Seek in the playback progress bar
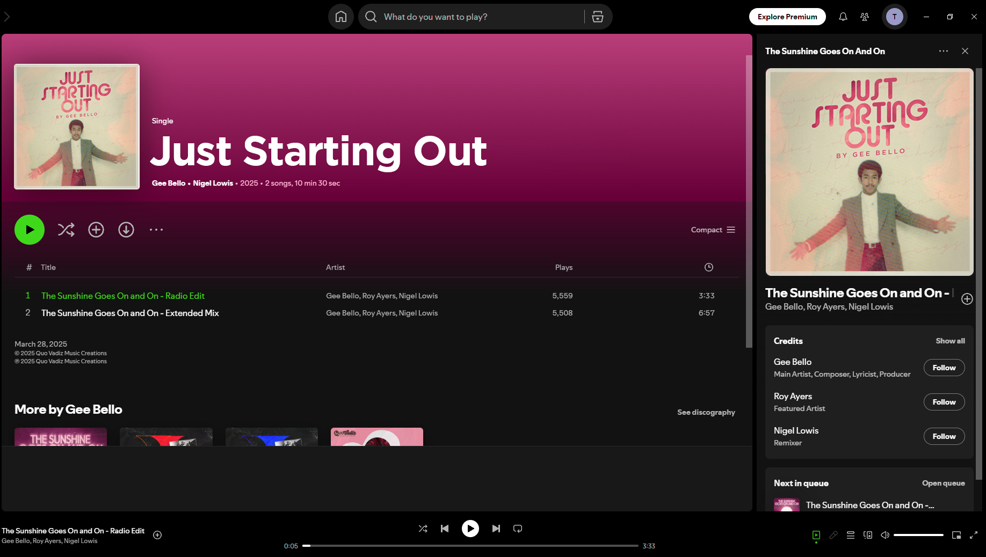The height and width of the screenshot is (557, 986). [470, 546]
